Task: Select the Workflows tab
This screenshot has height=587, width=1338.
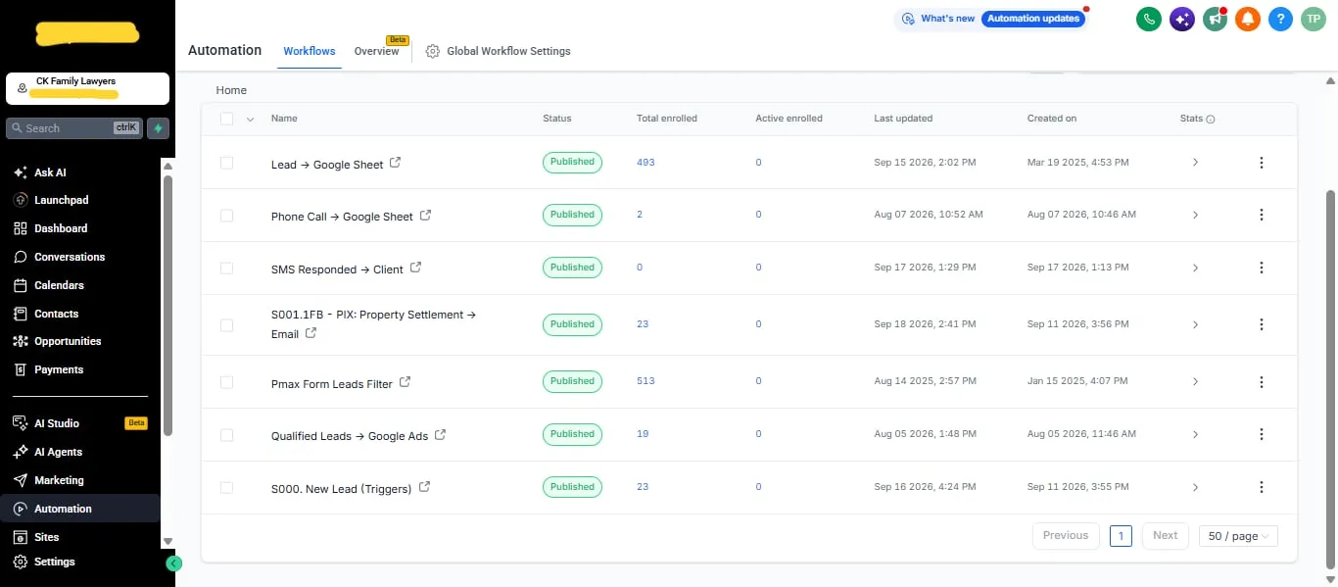Action: tap(310, 51)
